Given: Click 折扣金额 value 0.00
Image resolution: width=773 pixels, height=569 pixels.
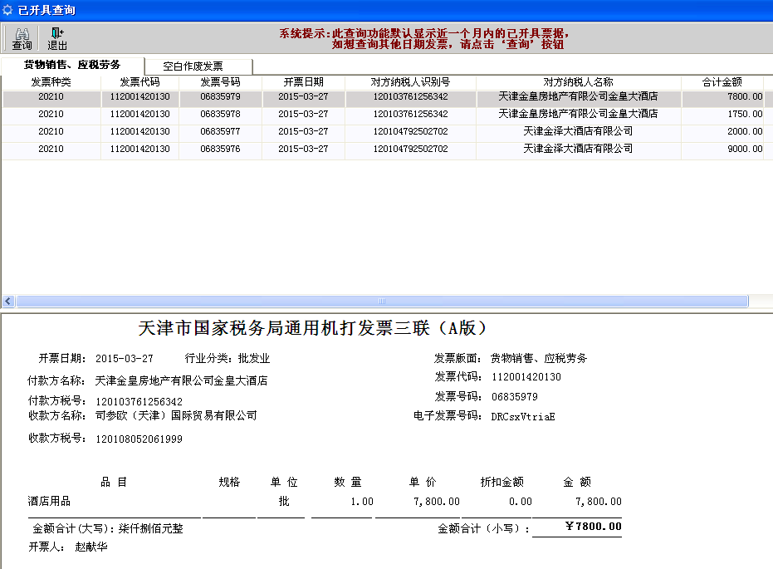Looking at the screenshot, I should [x=520, y=502].
